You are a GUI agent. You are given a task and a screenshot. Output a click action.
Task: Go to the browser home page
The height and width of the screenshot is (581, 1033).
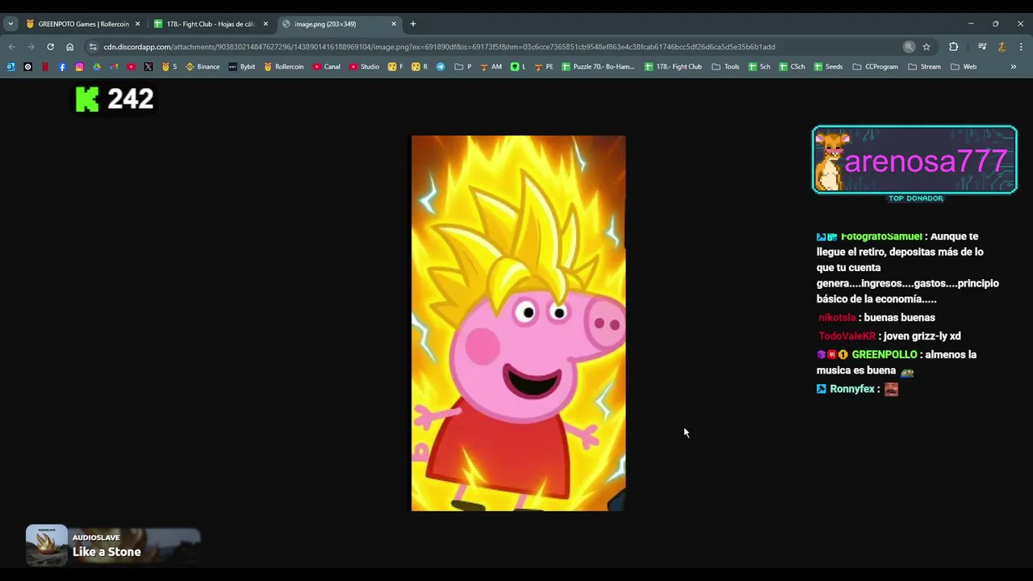click(x=69, y=47)
